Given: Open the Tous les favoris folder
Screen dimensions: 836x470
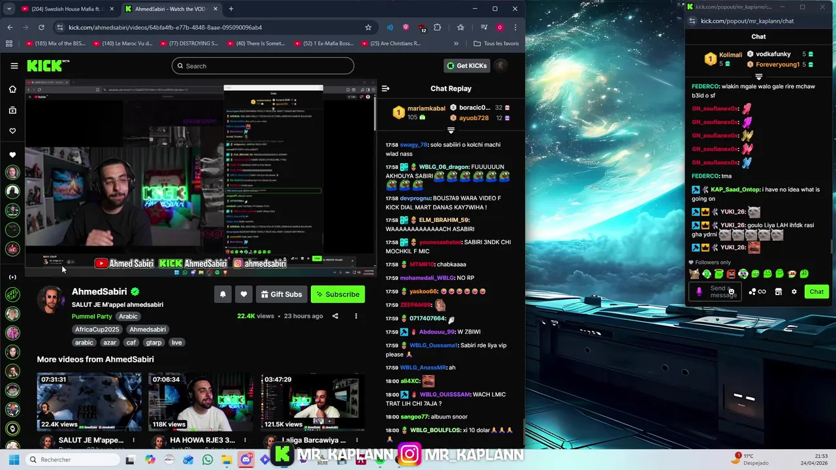Looking at the screenshot, I should [496, 44].
